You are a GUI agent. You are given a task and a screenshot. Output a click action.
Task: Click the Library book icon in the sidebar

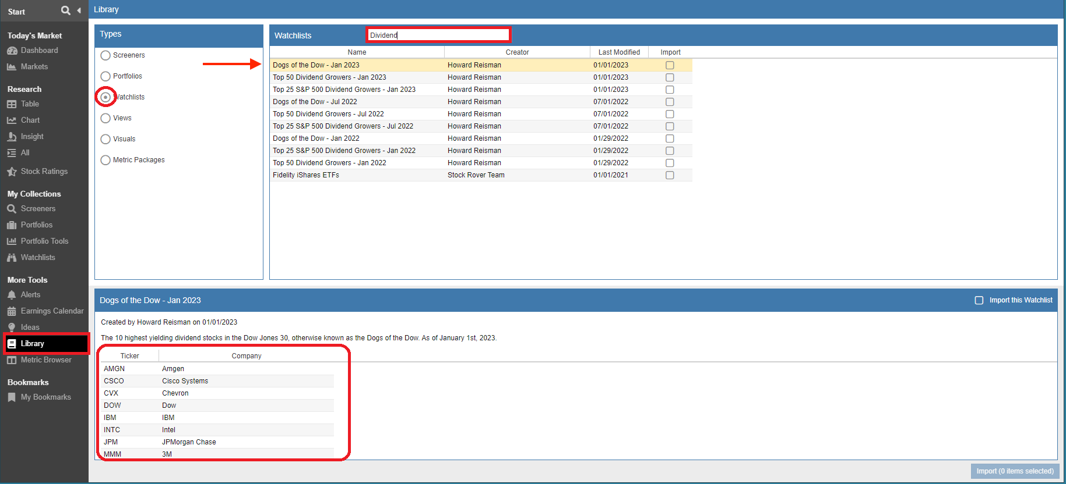coord(12,344)
